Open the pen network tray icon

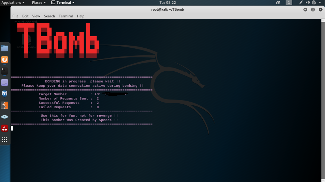coord(301,2)
